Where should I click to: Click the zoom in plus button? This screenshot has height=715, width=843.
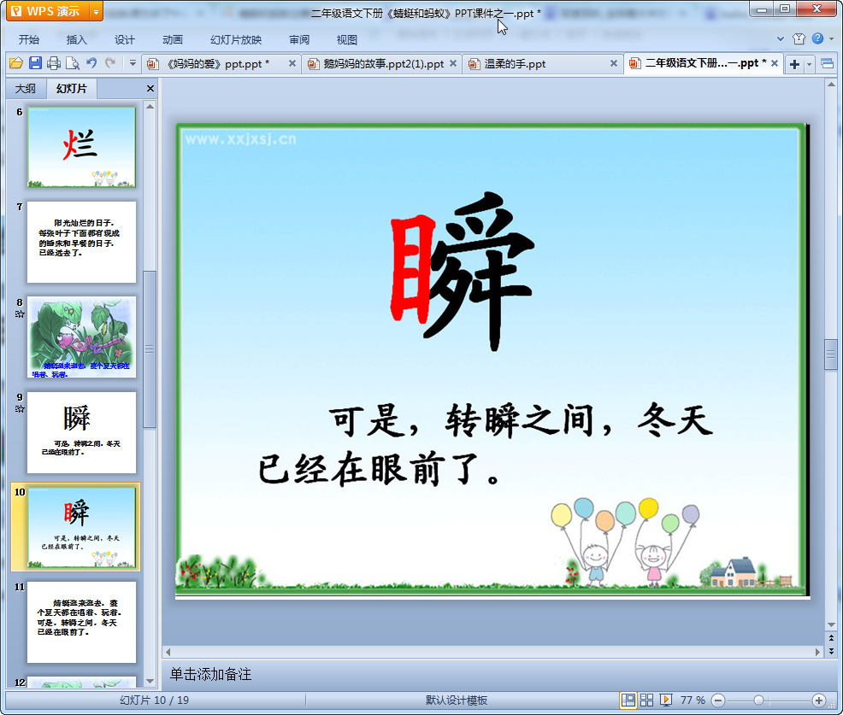tap(818, 700)
